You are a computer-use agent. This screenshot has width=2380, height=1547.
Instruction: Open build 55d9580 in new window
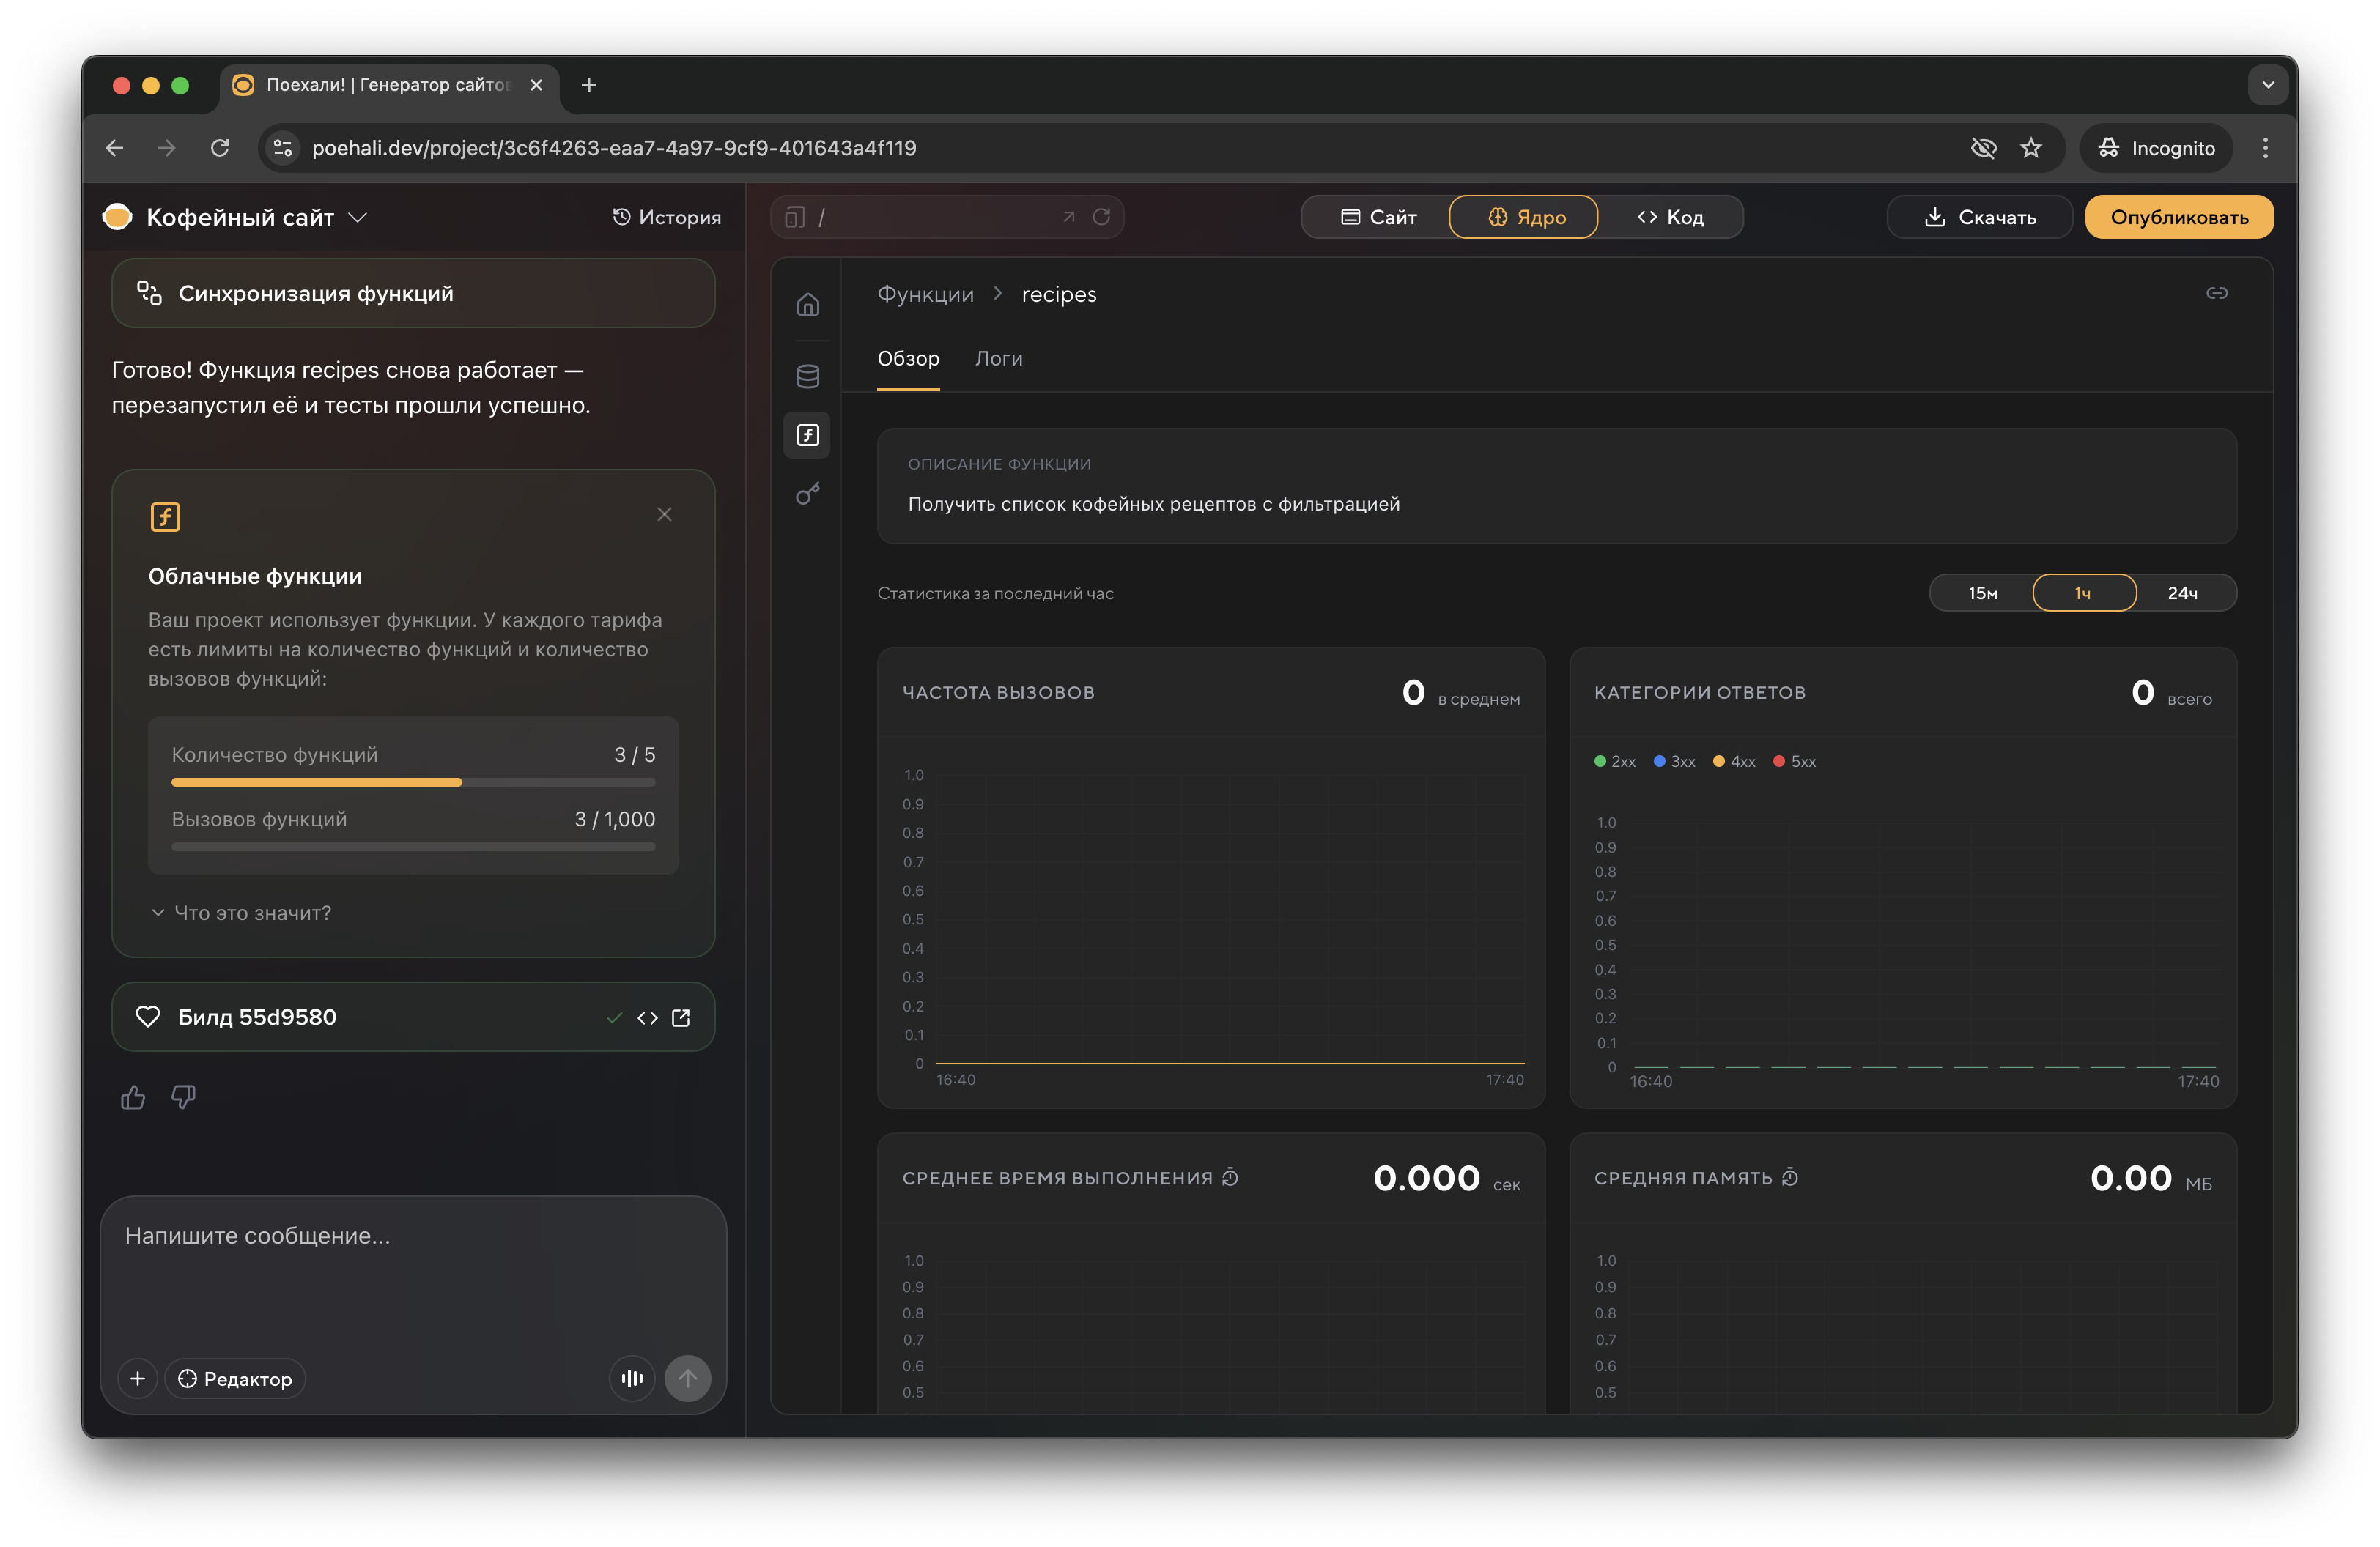click(681, 1017)
